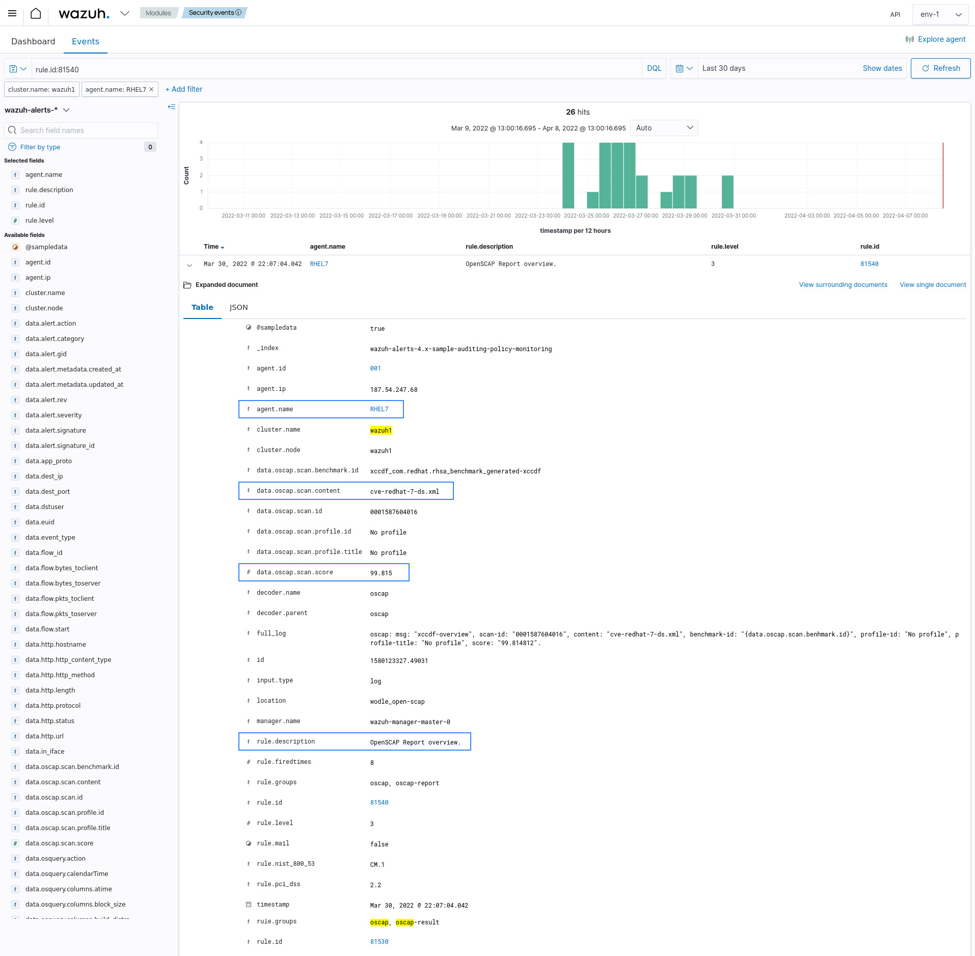Click the agent.name RHEL7 value in document
The height and width of the screenshot is (956, 975).
pos(379,409)
